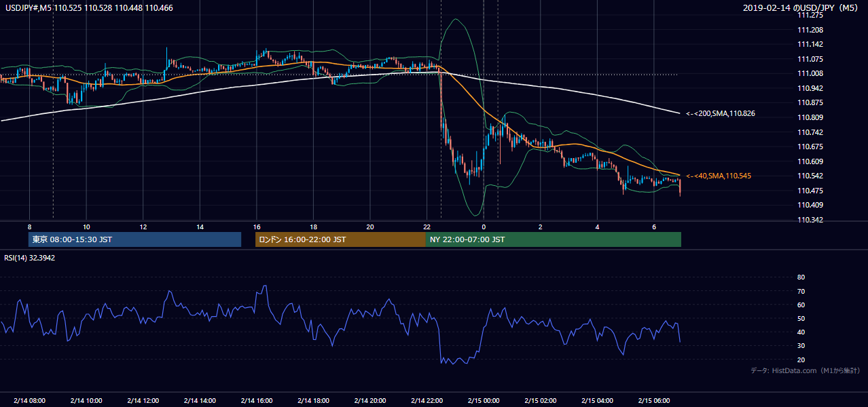The image size is (868, 407).
Task: Click the 2/15 00:00 date label
Action: click(484, 400)
